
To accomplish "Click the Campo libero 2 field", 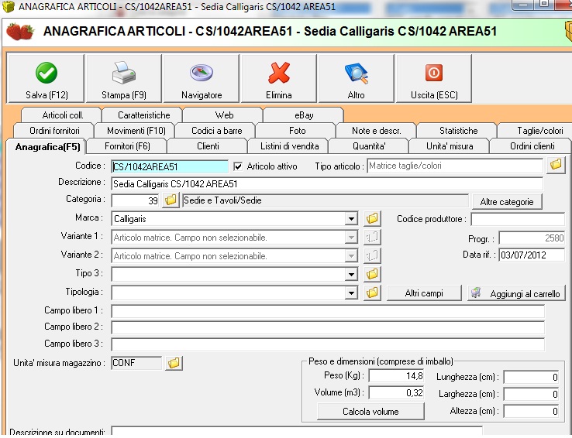I will click(328, 327).
